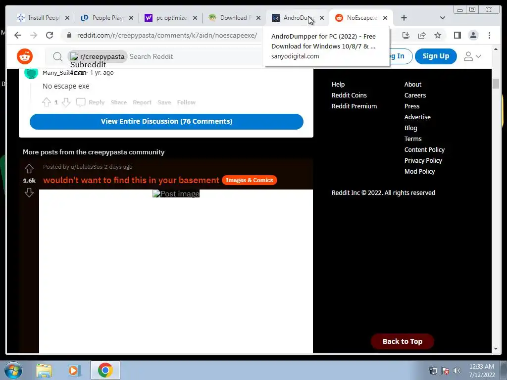Click u/LuluIsSus author link
507x380 pixels.
(86, 167)
